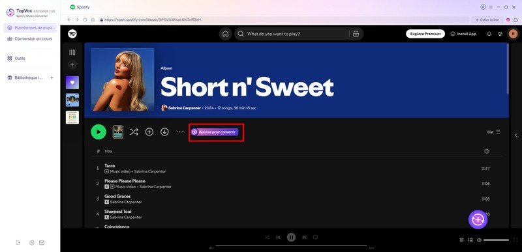Seek on the playback progress bar
Image resolution: width=522 pixels, height=252 pixels.
291,245
